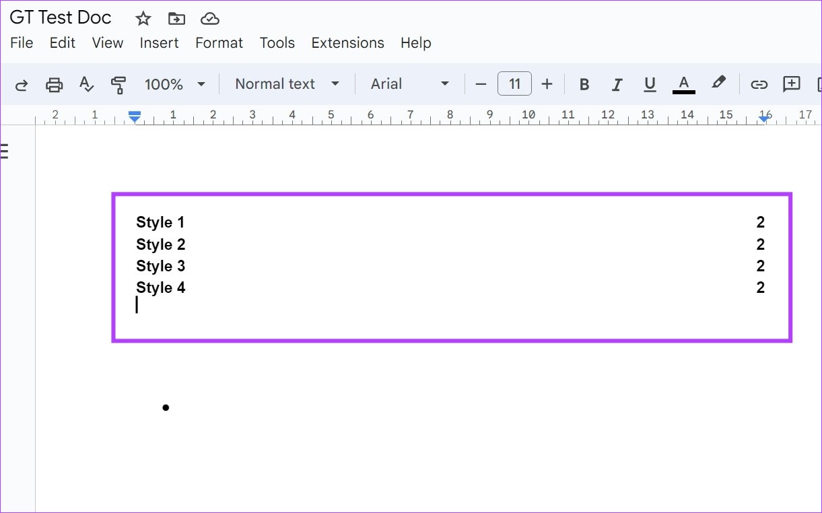Open the Insert menu

click(160, 43)
